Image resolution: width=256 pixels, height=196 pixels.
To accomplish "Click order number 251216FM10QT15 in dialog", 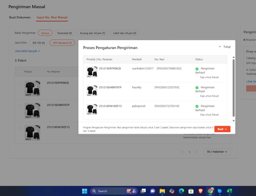I will pyautogui.click(x=111, y=106).
